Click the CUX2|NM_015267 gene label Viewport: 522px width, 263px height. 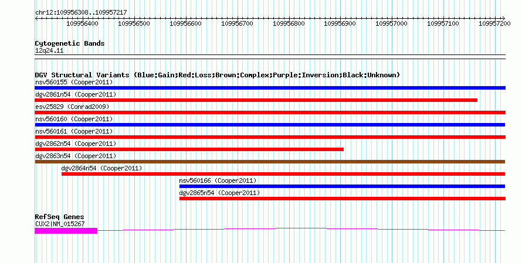click(x=60, y=224)
